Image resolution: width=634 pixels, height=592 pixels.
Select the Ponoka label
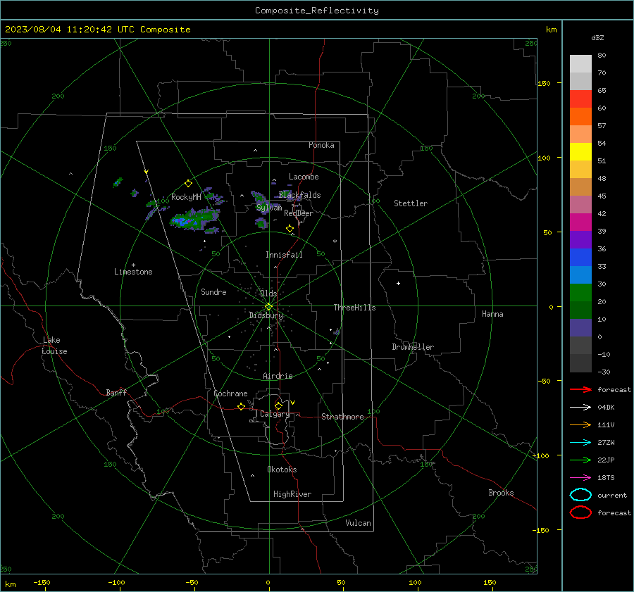pos(321,145)
